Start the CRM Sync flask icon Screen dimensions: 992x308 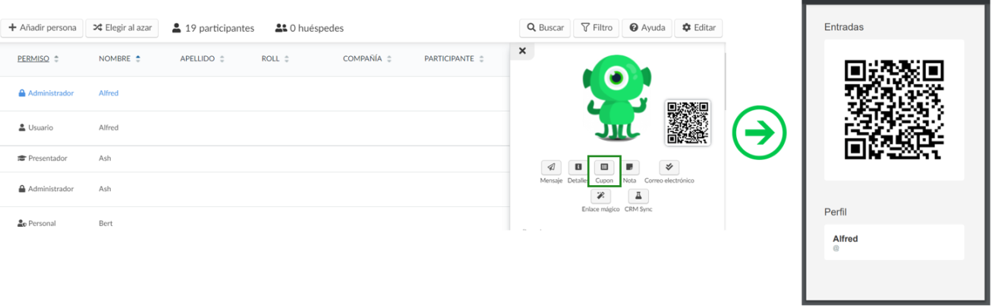[638, 196]
